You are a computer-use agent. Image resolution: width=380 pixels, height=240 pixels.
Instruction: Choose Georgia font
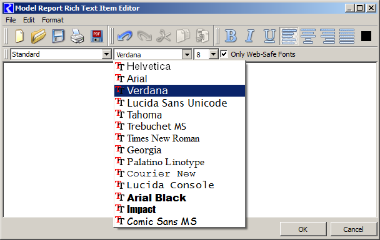(x=179, y=150)
